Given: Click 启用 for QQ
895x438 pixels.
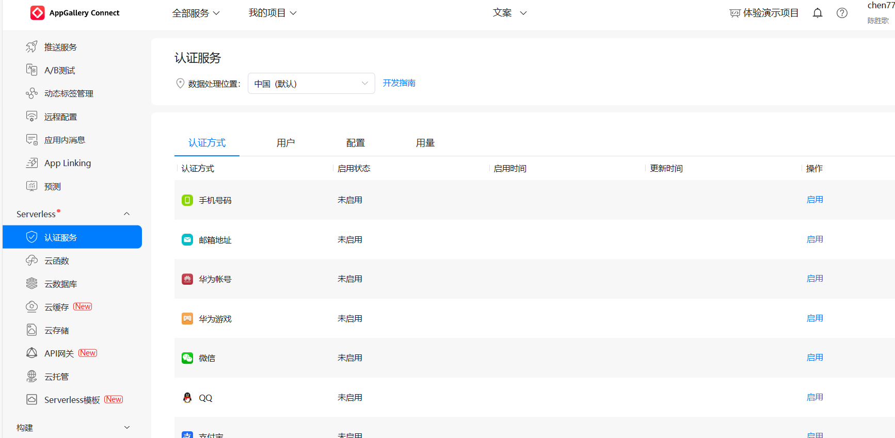Looking at the screenshot, I should click(x=815, y=397).
